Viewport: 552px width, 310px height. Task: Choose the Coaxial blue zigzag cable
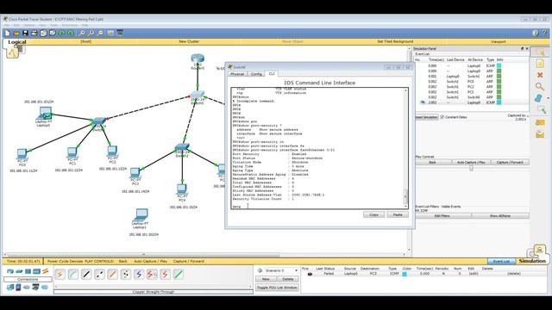click(x=139, y=274)
